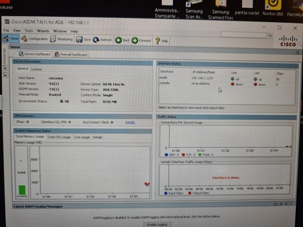Select the General tab in Device Information
The height and width of the screenshot is (227, 303).
22,68
